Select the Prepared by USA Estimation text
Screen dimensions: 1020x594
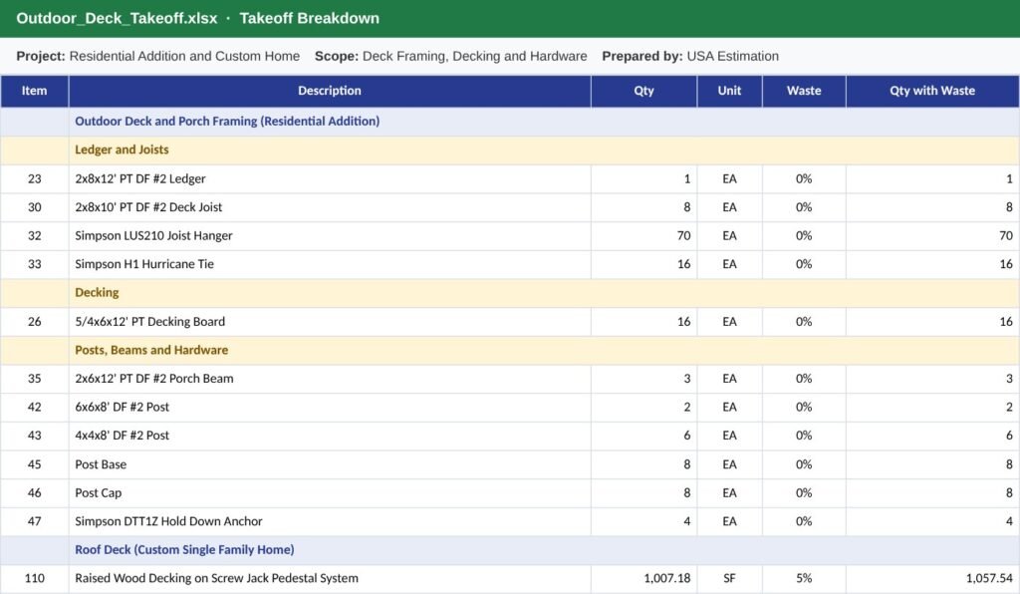pyautogui.click(x=690, y=57)
